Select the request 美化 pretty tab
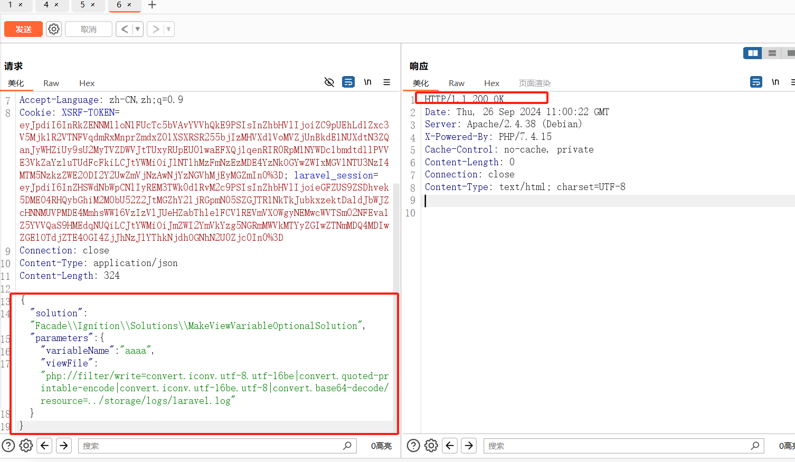This screenshot has height=462, width=795. point(16,83)
